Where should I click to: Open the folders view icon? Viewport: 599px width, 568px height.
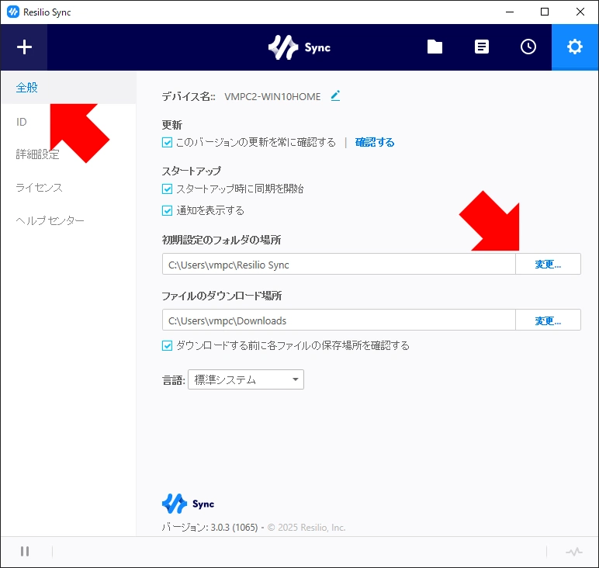click(435, 47)
